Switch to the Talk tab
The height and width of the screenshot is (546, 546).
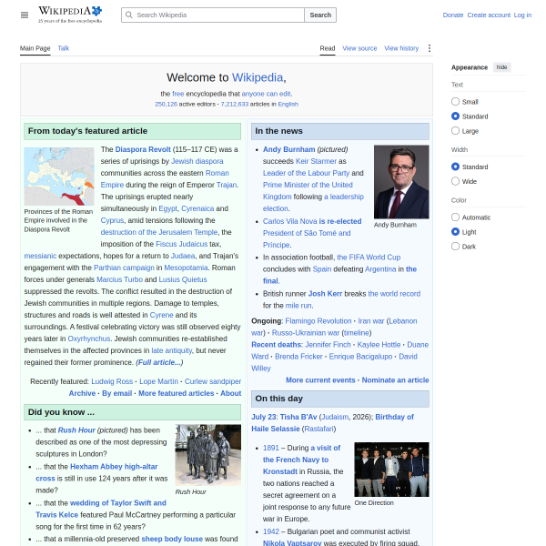tap(64, 48)
